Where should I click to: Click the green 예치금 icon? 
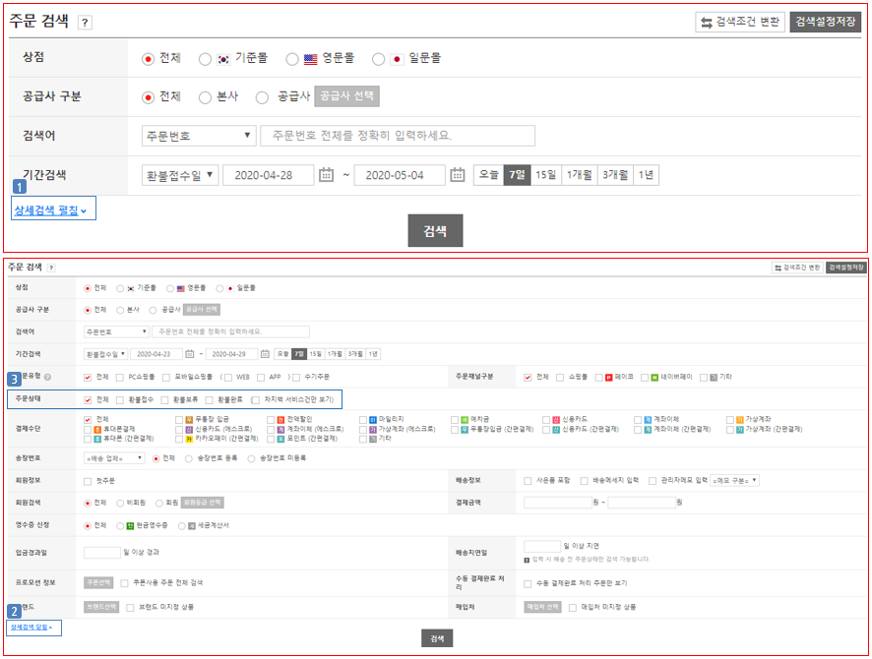point(465,420)
